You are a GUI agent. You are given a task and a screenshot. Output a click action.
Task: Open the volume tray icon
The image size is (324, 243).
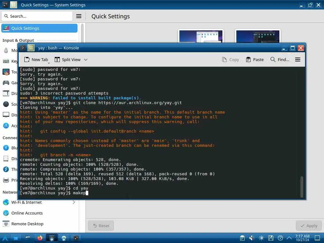252,238
